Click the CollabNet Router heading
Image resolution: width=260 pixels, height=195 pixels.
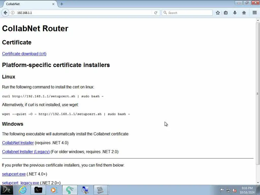click(x=35, y=28)
